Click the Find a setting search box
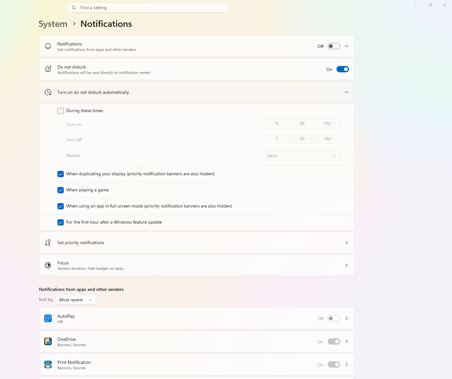This screenshot has height=379, width=452. pyautogui.click(x=149, y=8)
